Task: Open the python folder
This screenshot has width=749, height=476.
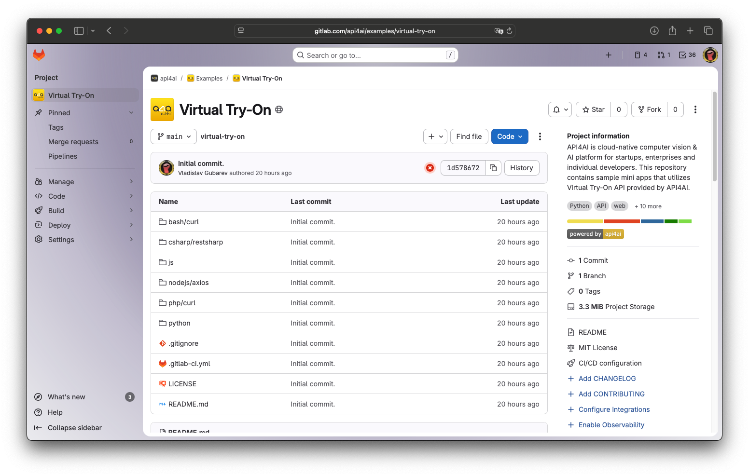Action: (x=179, y=323)
